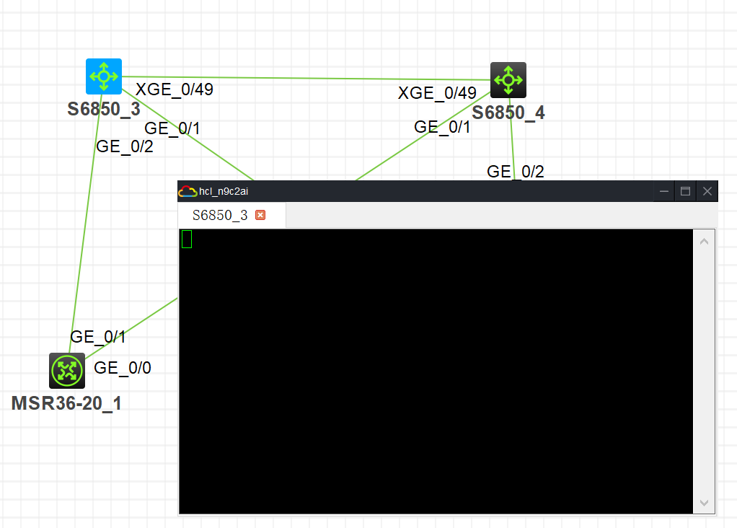Maximize the hcl_n9c2ai terminal window
The width and height of the screenshot is (737, 528).
[685, 191]
